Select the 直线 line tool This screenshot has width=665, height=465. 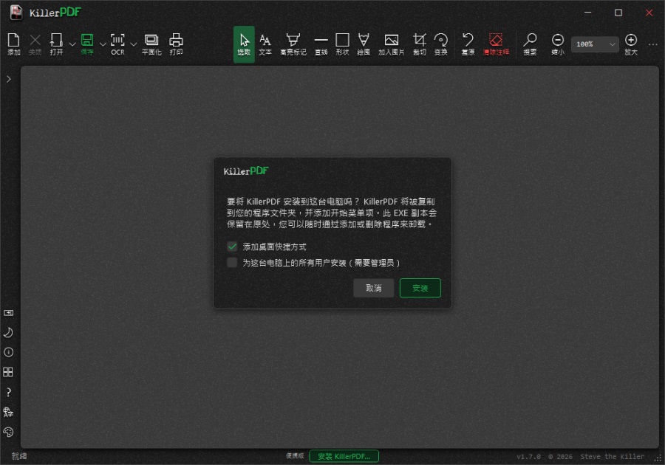pos(321,44)
